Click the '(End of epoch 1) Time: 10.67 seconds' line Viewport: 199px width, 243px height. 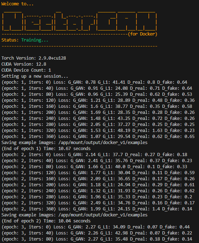click(46, 149)
